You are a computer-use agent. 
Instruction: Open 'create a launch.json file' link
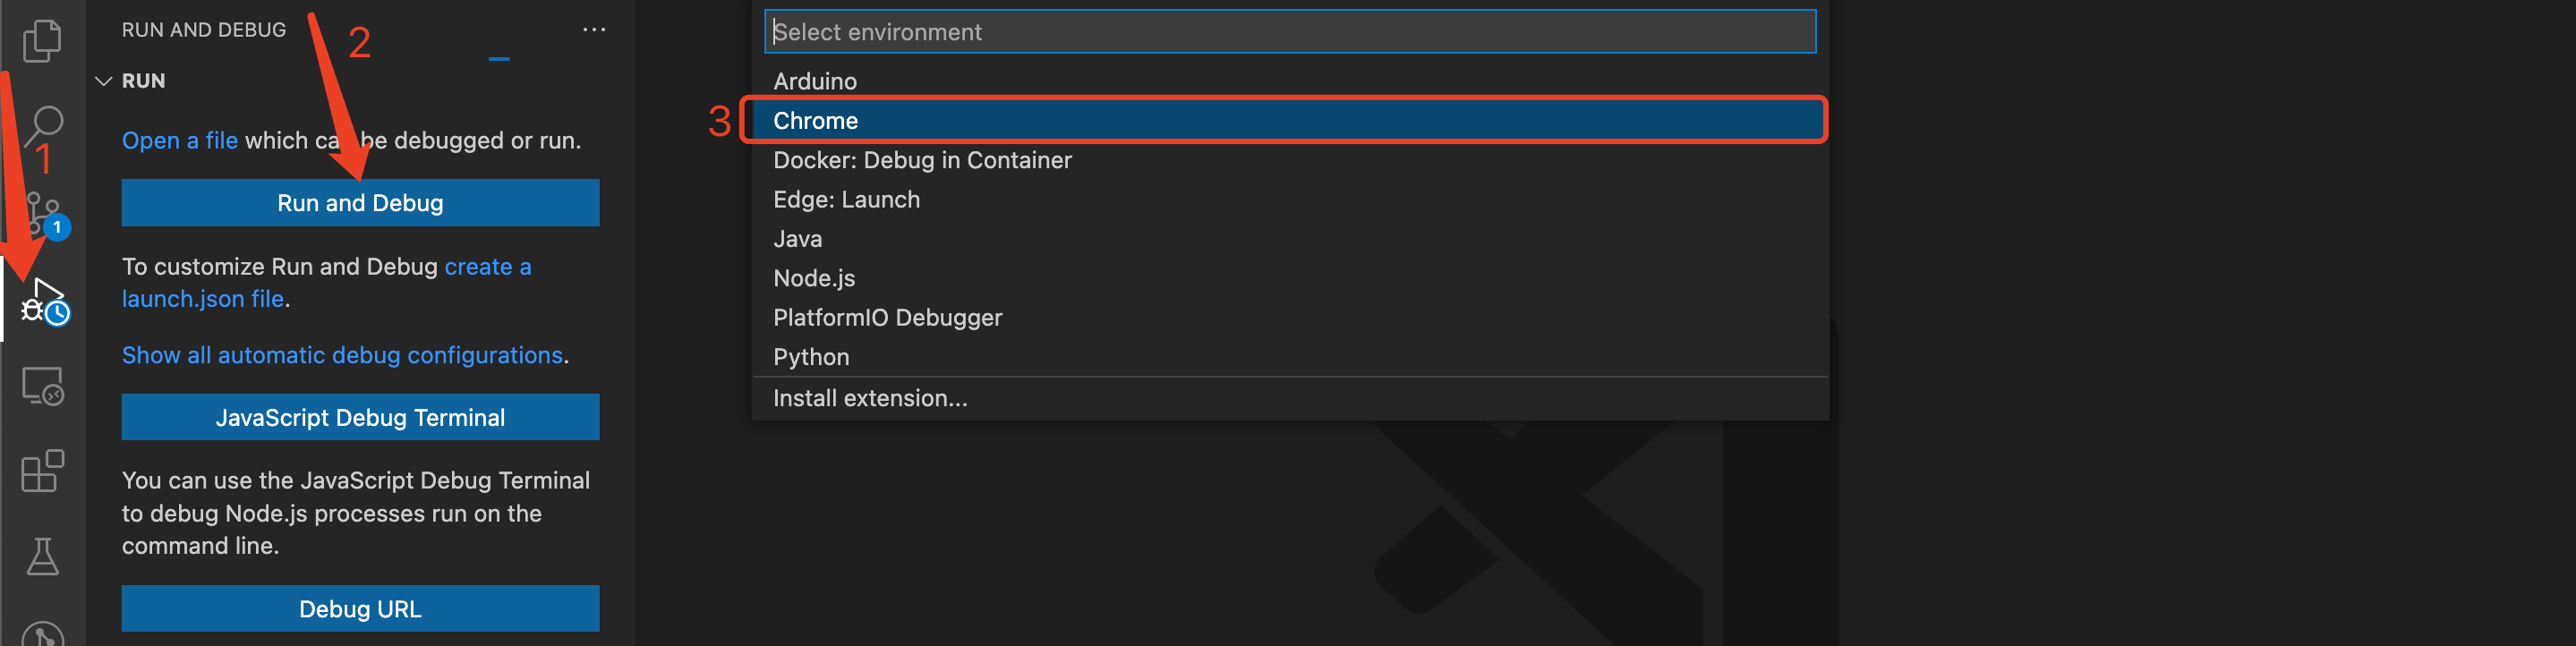pos(326,283)
